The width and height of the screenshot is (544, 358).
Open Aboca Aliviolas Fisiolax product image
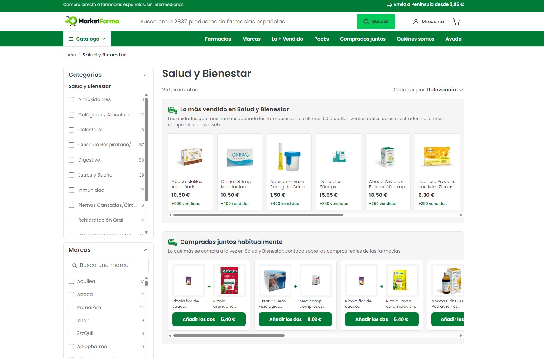[388, 156]
